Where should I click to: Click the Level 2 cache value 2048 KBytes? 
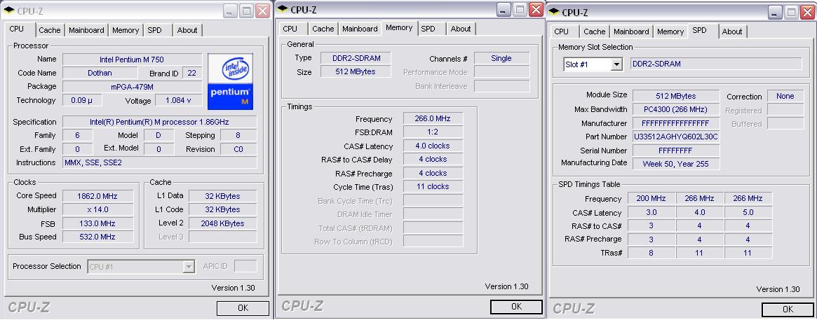coord(222,223)
